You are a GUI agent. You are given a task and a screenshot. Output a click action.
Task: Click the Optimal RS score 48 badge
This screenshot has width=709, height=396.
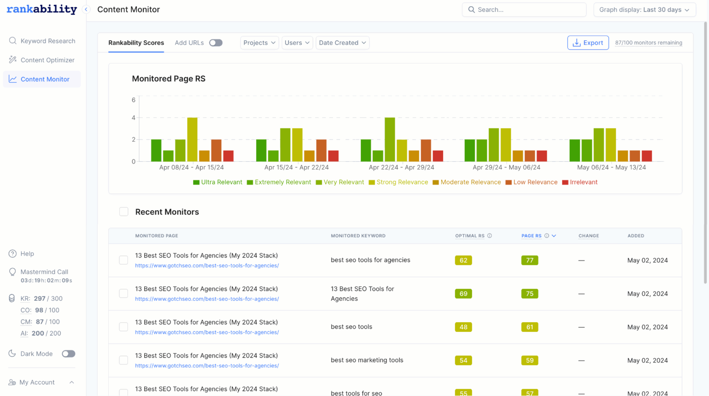463,327
